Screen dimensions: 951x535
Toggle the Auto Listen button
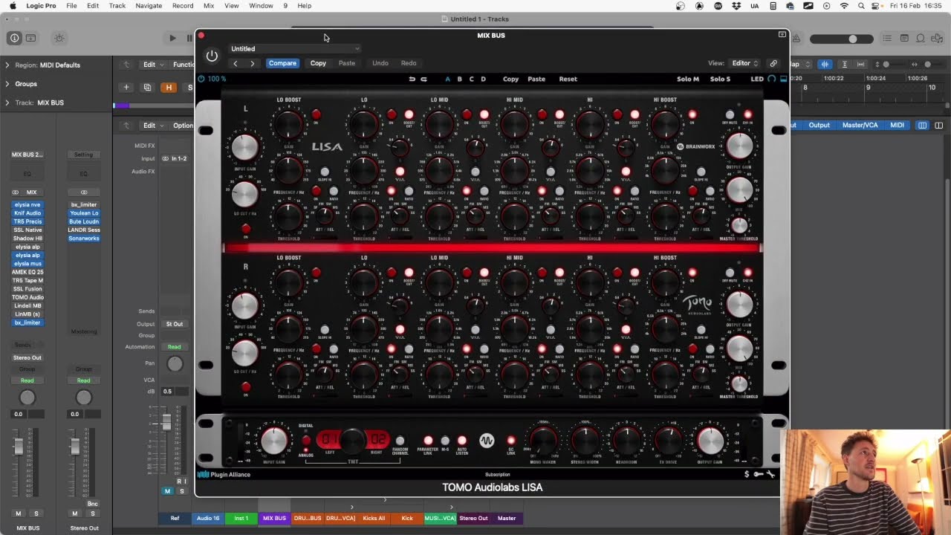pyautogui.click(x=462, y=441)
